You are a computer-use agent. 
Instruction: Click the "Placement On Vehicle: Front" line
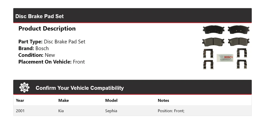pos(51,62)
